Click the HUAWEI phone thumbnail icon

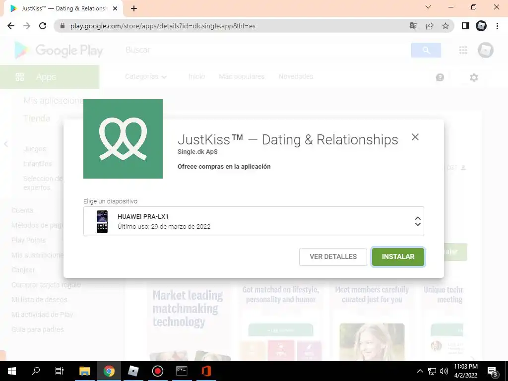[102, 222]
